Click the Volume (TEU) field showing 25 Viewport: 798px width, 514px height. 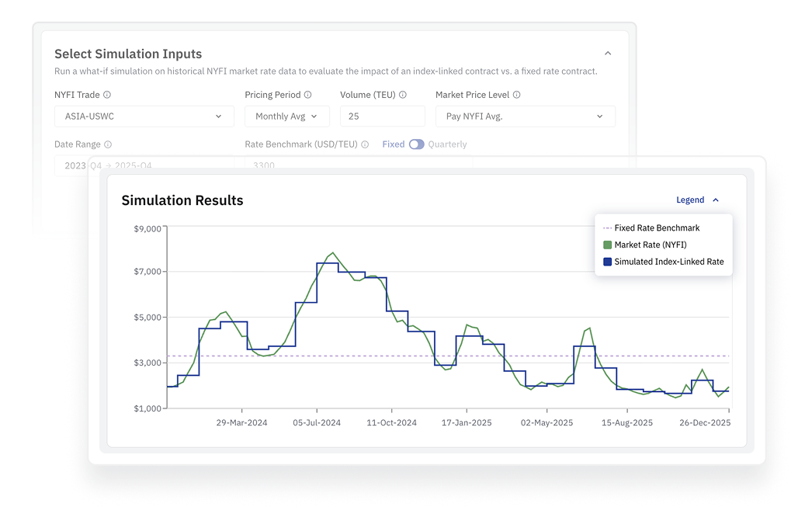[x=382, y=116]
